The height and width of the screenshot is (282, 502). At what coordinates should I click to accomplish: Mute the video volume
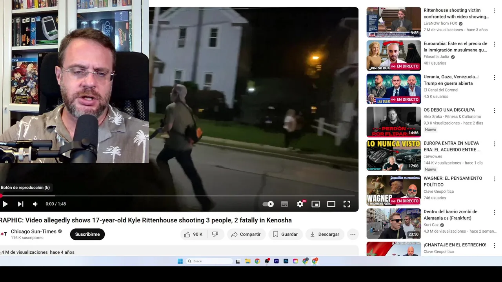(35, 204)
